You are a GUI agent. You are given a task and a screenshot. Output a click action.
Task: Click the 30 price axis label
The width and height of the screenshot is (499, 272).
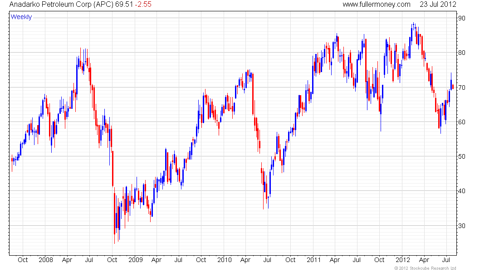(x=461, y=226)
